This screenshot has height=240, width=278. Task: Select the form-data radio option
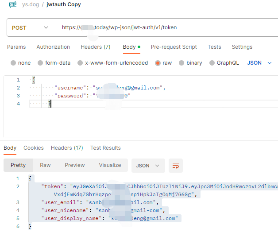coord(40,63)
